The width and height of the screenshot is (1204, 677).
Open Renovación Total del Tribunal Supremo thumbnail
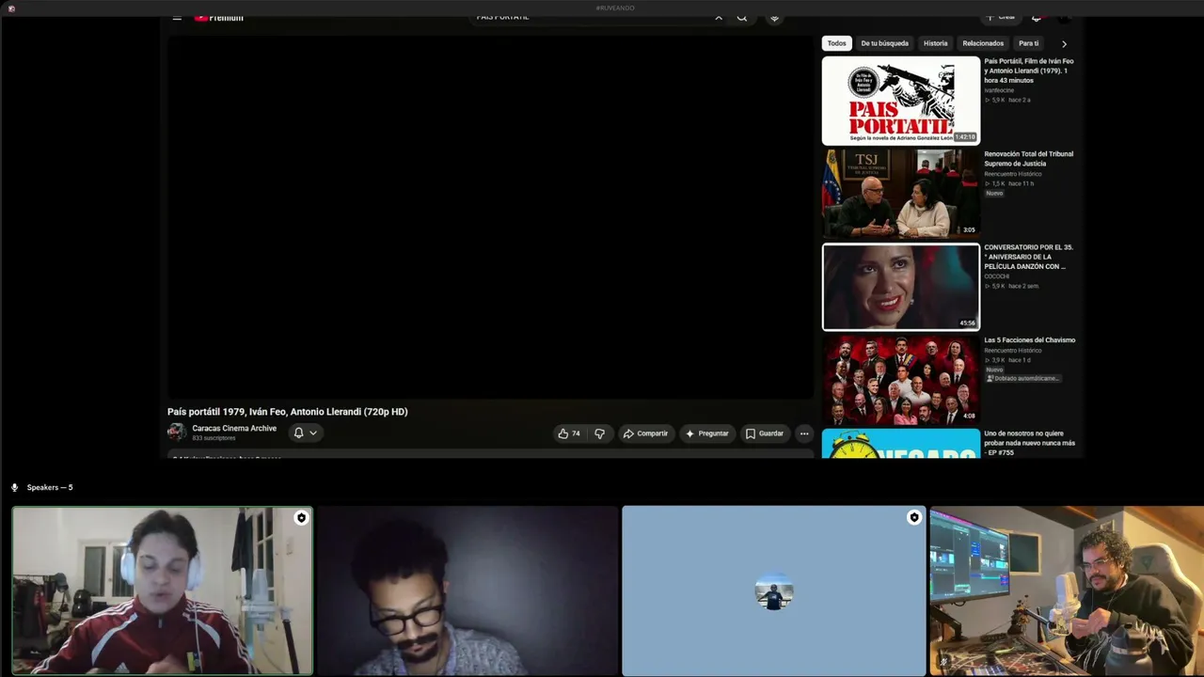[x=900, y=193]
